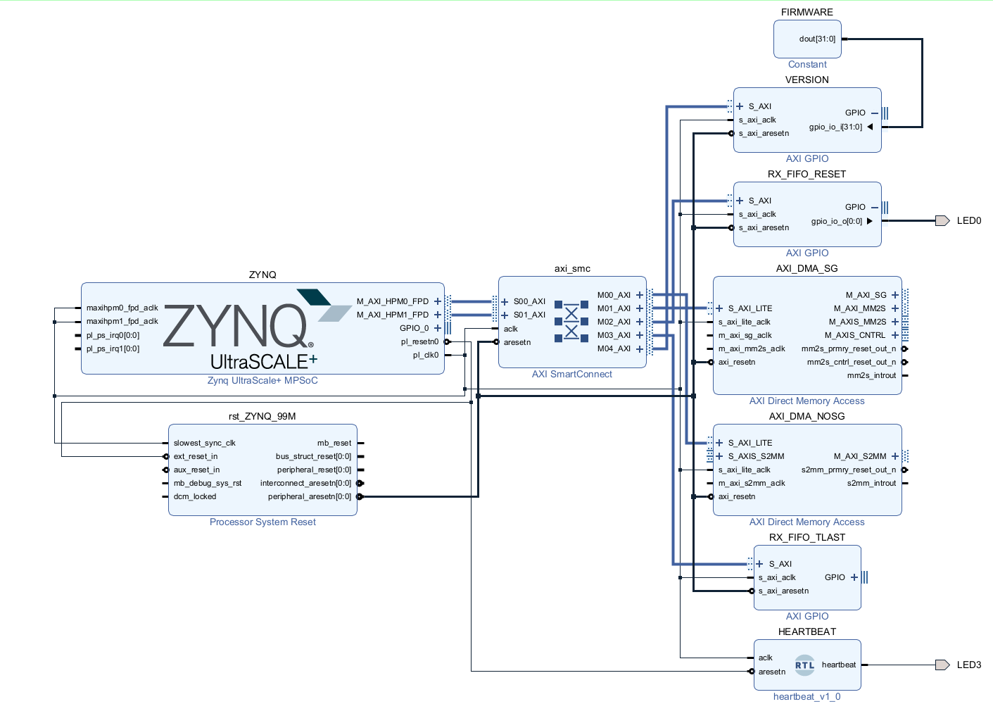Select the AXI_DMA_SG block title

pyautogui.click(x=807, y=268)
